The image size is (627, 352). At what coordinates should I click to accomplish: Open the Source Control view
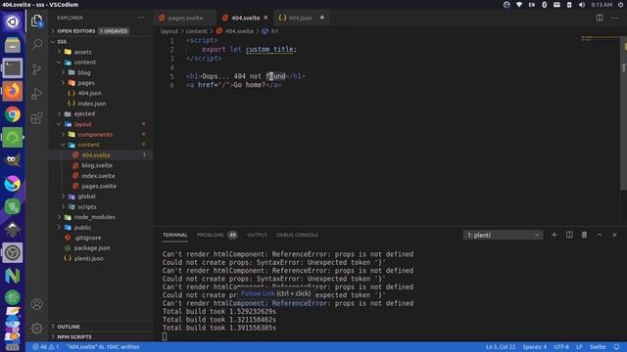tap(37, 69)
